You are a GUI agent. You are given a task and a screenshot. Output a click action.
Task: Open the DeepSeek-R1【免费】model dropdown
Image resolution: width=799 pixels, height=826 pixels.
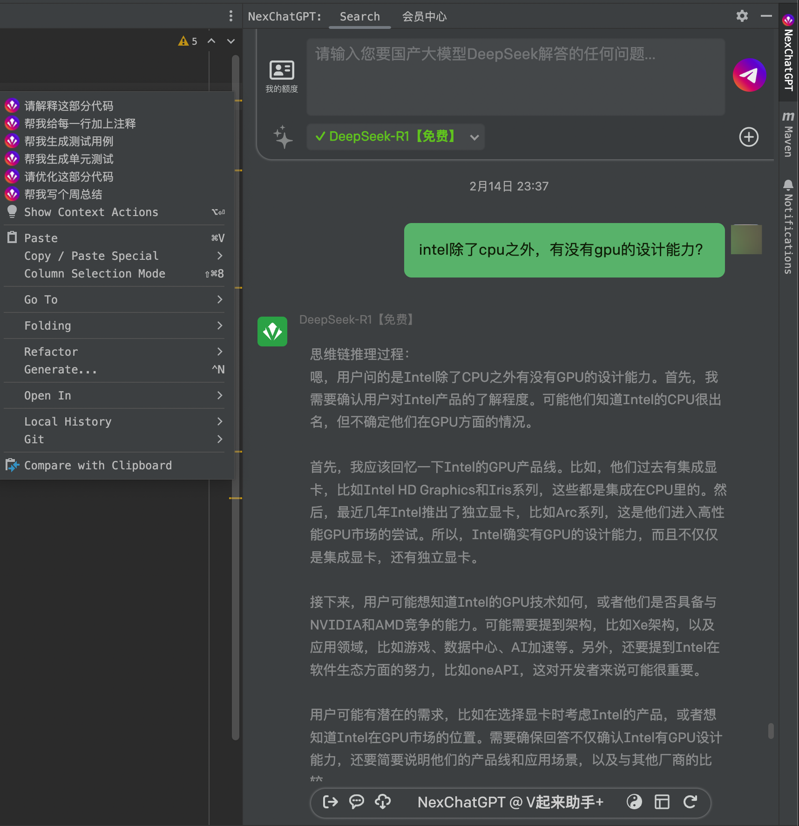point(396,137)
